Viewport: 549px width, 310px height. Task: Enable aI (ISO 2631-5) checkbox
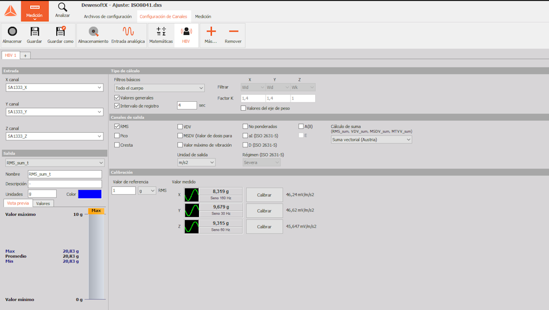point(245,135)
